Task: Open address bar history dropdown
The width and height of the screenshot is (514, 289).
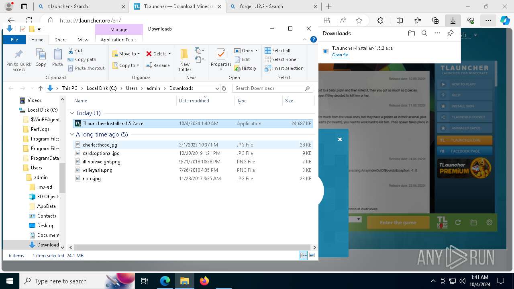Action: coord(217,88)
